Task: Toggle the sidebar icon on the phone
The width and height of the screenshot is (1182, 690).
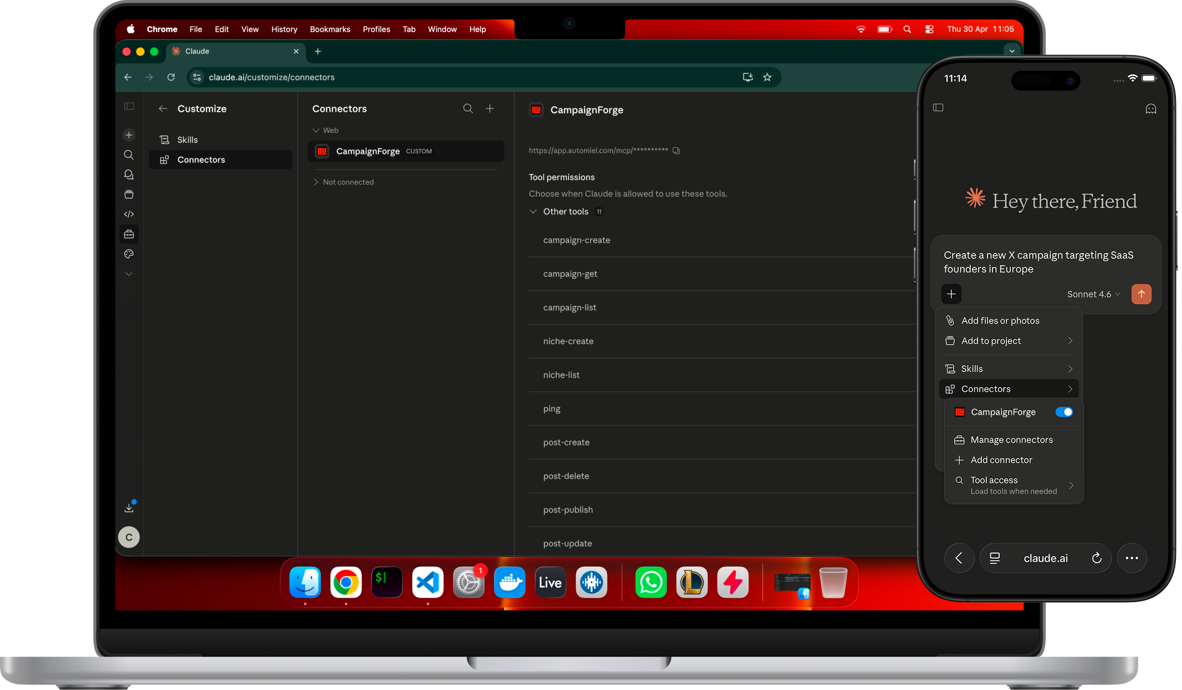Action: click(938, 107)
